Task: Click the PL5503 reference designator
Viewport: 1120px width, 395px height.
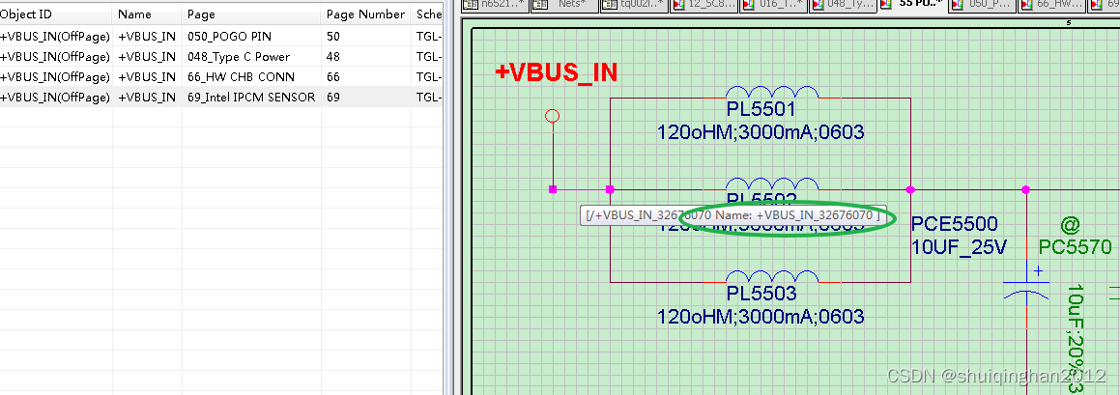Action: point(761,294)
